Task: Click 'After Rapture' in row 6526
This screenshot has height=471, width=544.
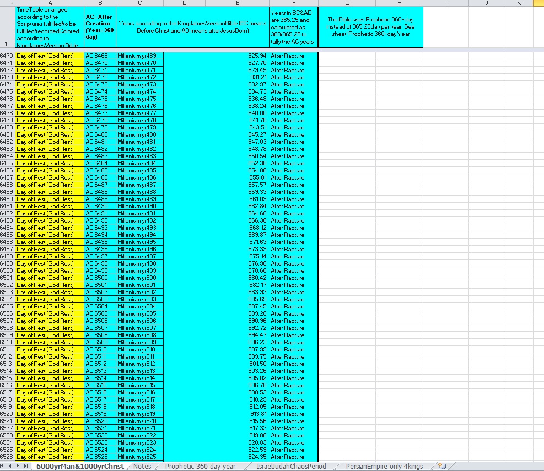Action: (294, 457)
